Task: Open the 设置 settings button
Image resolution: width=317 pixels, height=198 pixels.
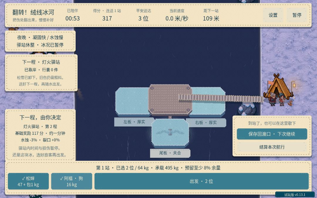Action: coord(273,15)
